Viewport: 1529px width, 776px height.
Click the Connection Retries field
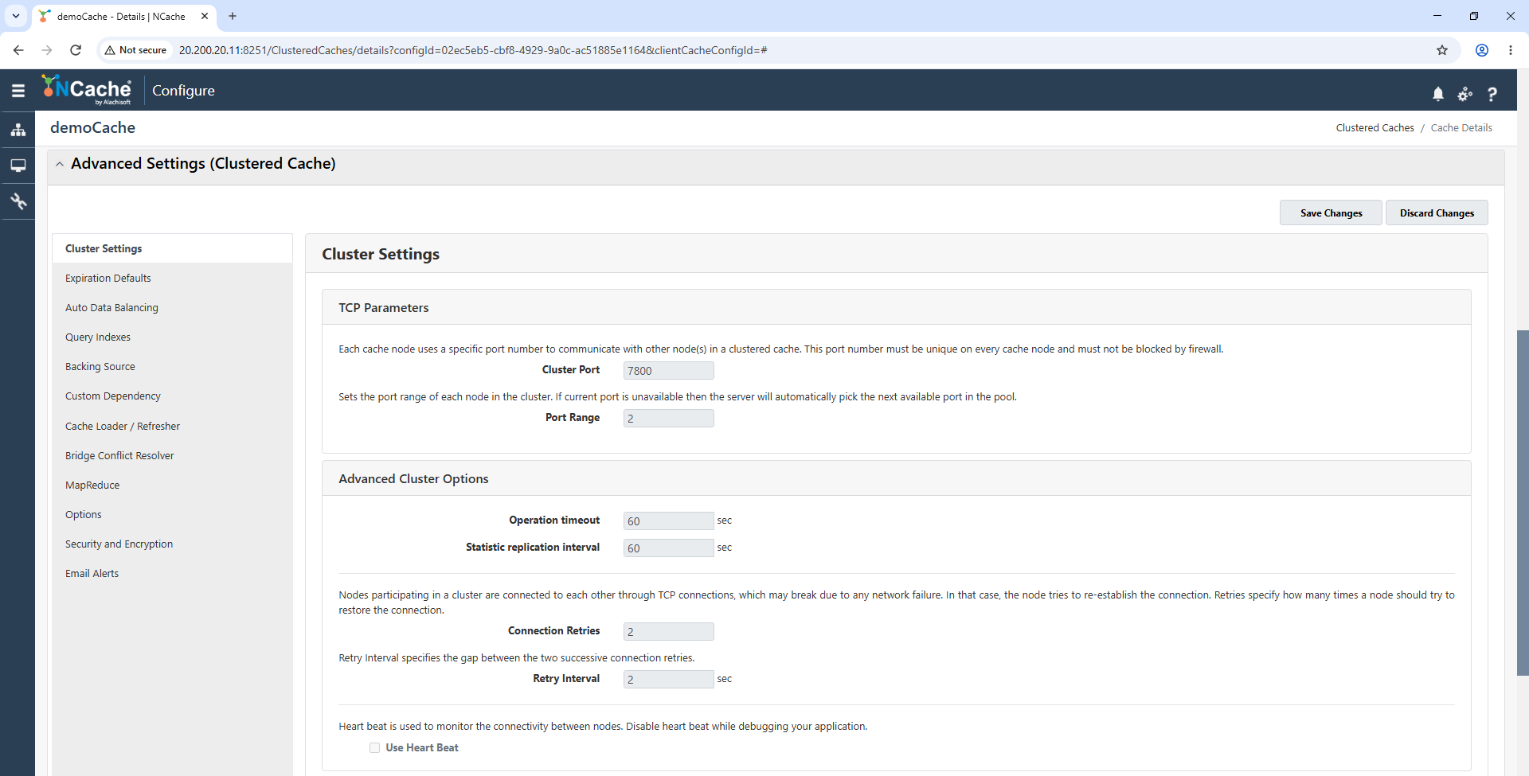pyautogui.click(x=668, y=631)
